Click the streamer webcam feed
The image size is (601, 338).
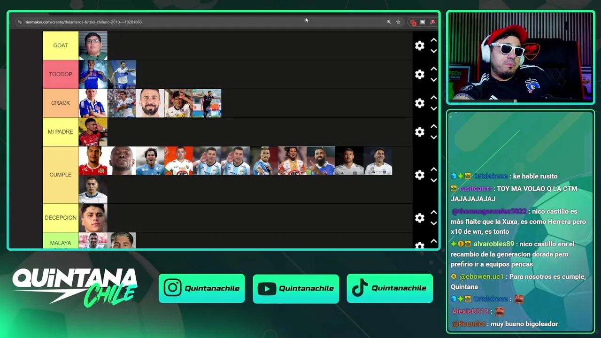click(521, 57)
